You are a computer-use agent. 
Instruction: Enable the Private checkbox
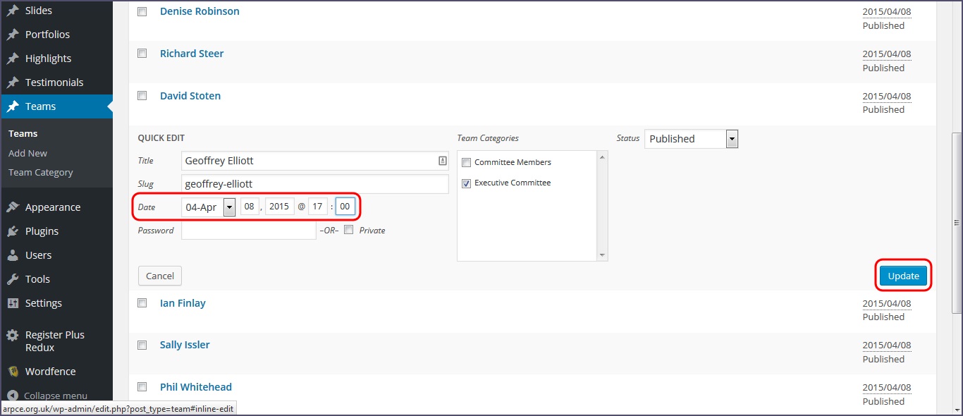point(349,230)
